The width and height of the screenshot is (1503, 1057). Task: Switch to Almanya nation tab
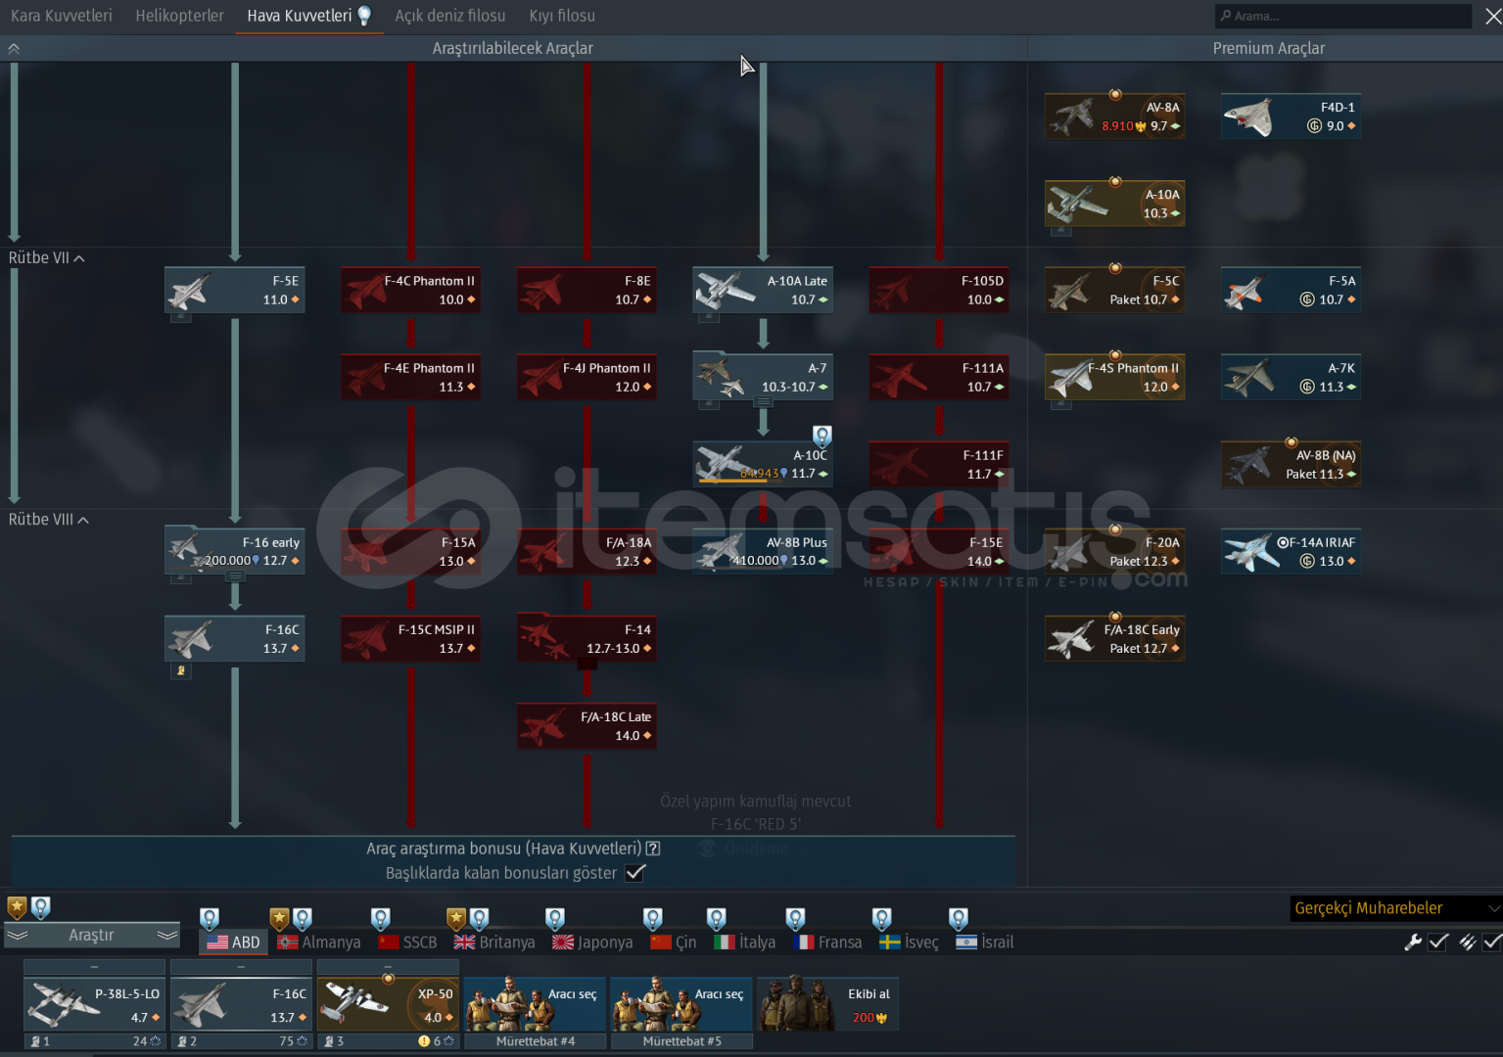tap(319, 942)
